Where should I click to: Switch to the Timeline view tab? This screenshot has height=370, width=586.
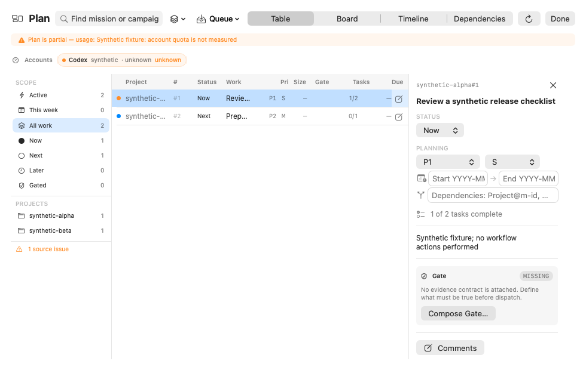coord(413,18)
